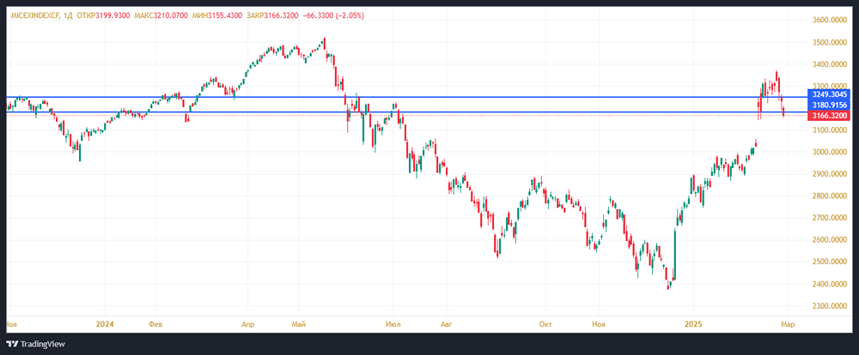Image resolution: width=859 pixels, height=355 pixels.
Task: Click the 3500.0000 price scale label
Action: 832,42
